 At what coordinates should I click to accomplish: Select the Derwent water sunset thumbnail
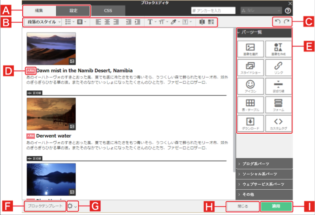51,114
